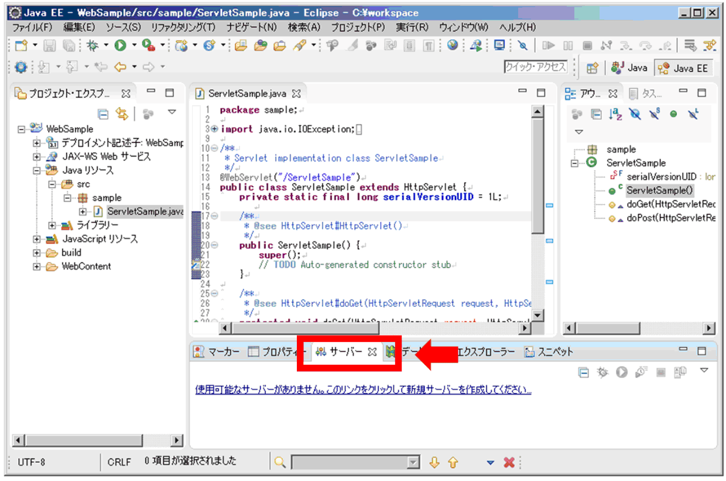
Task: Click Collapse All icon in Project Explorer
Action: [102, 114]
